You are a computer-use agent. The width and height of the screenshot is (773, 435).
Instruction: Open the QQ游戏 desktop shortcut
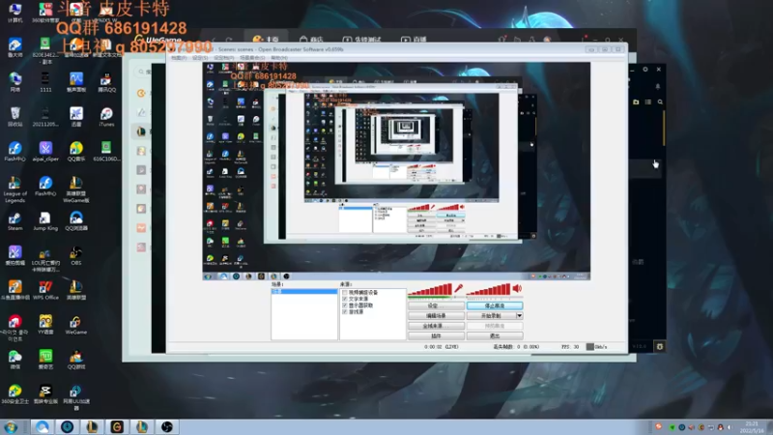tap(76, 360)
